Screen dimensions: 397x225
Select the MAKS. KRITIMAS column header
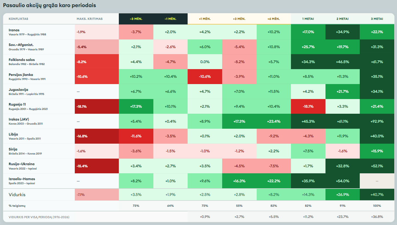[89, 19]
